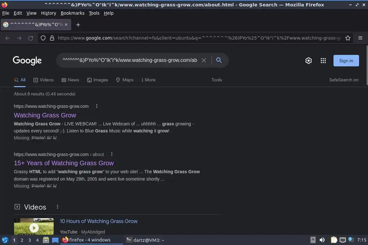The image size is (368, 245).
Task: Select the Videos section heading
Action: pyautogui.click(x=35, y=207)
